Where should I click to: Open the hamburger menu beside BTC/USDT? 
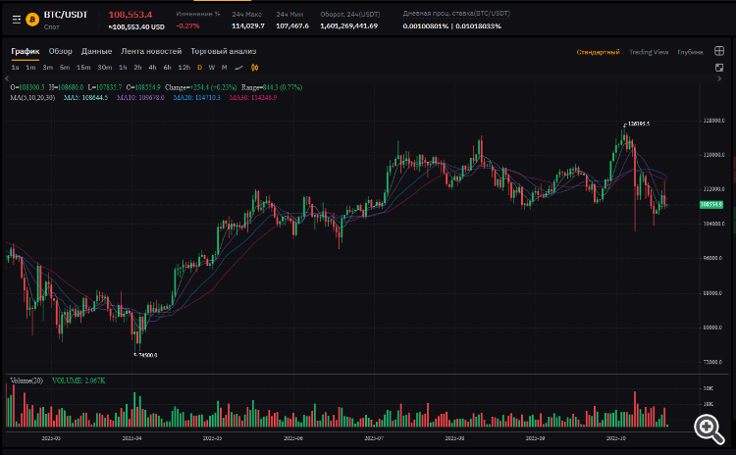pyautogui.click(x=14, y=20)
